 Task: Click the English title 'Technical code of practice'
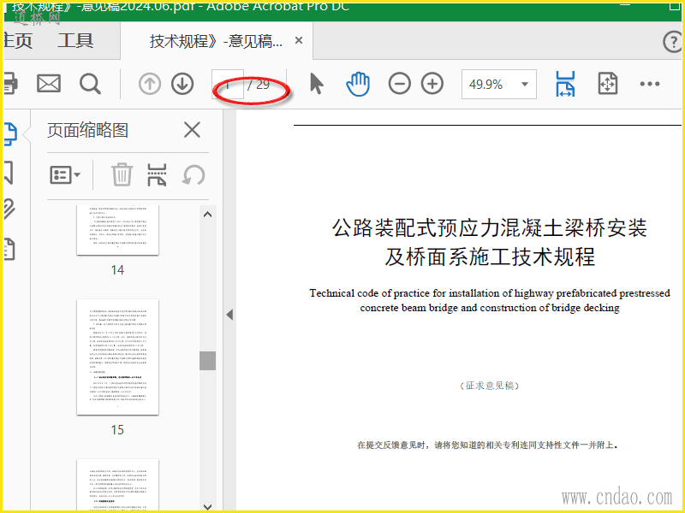[x=489, y=300]
